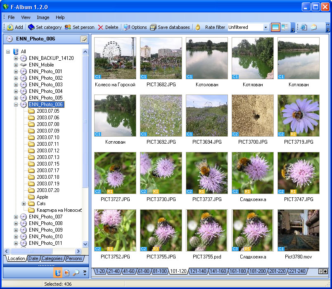
Task: Select the 2003.07.12 folder
Action: click(x=47, y=151)
